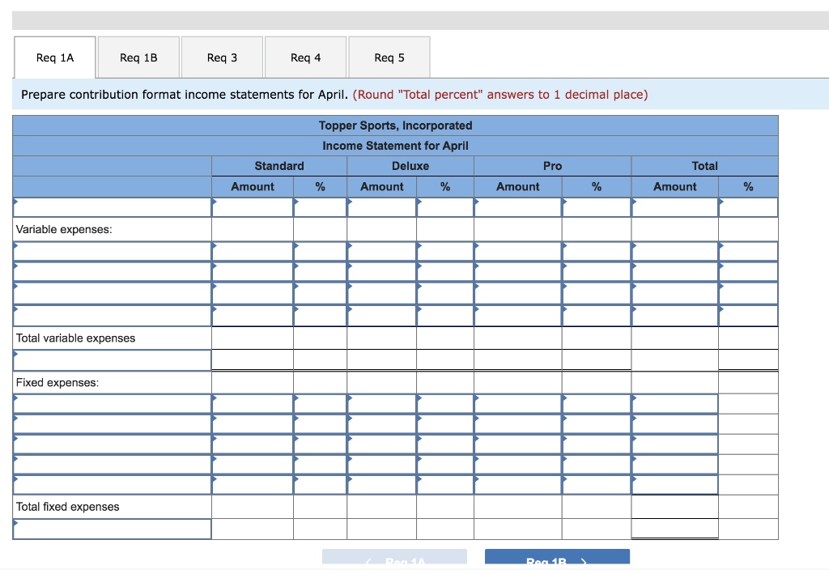
Task: Click the 'Deluxe' column group header
Action: (x=410, y=166)
